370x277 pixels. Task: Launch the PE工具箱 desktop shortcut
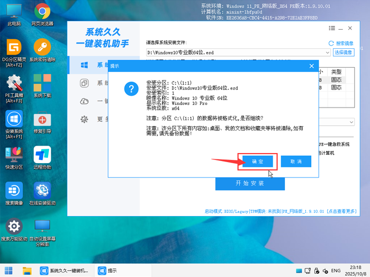[x=14, y=84]
